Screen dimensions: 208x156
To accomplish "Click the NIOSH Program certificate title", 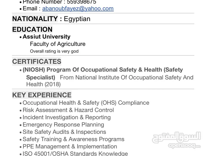I will click(x=103, y=70).
